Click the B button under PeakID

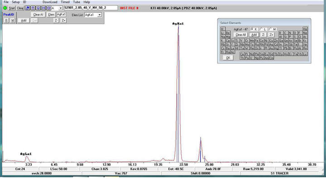point(6,20)
